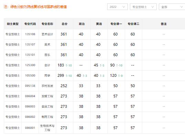
Task: Select major code 086004
Action: coord(30,96)
